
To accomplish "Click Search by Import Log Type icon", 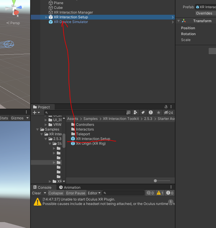I will pyautogui.click(x=151, y=113).
